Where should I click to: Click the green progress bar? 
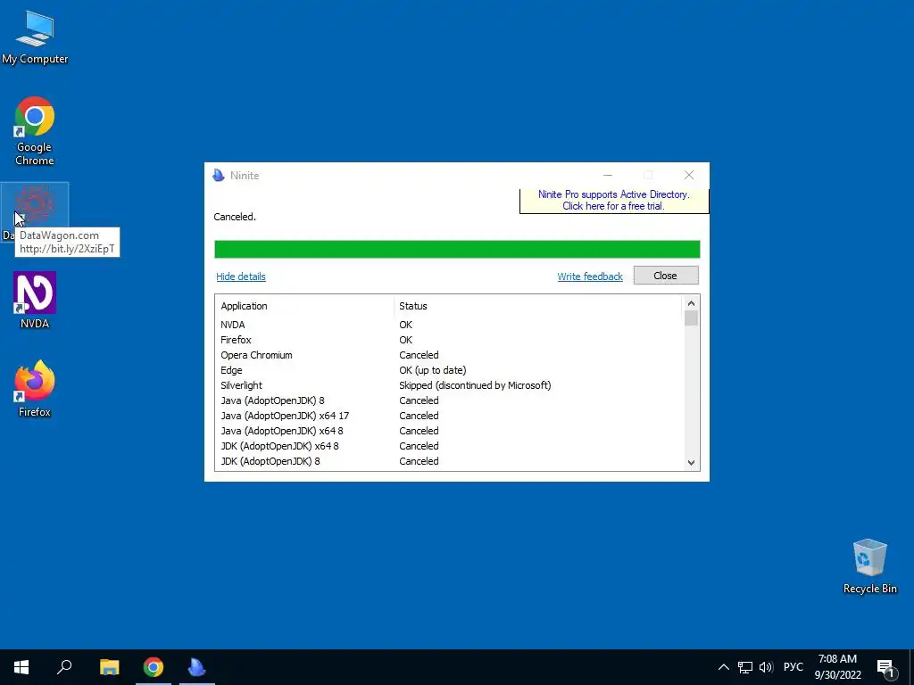click(457, 250)
